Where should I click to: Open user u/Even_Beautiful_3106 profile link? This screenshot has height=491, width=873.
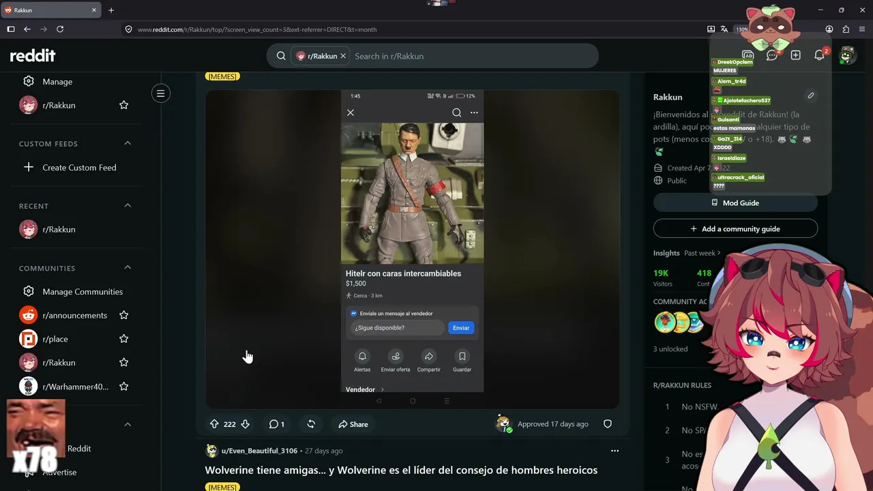tap(259, 451)
